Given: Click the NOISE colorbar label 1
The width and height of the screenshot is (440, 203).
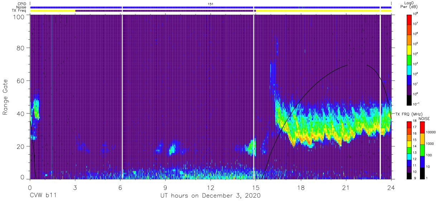Looking at the screenshot, I should tap(427, 178).
